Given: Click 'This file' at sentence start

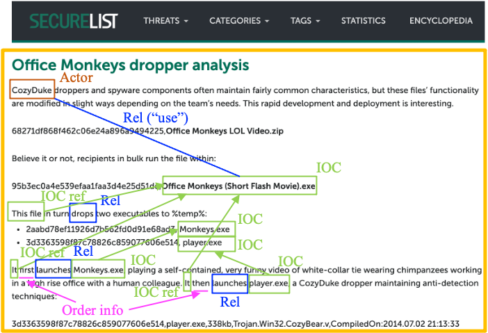Looking at the screenshot, I should point(26,213).
